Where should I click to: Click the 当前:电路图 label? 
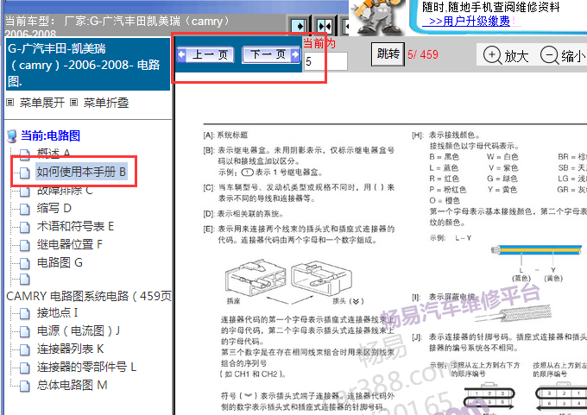click(x=50, y=135)
